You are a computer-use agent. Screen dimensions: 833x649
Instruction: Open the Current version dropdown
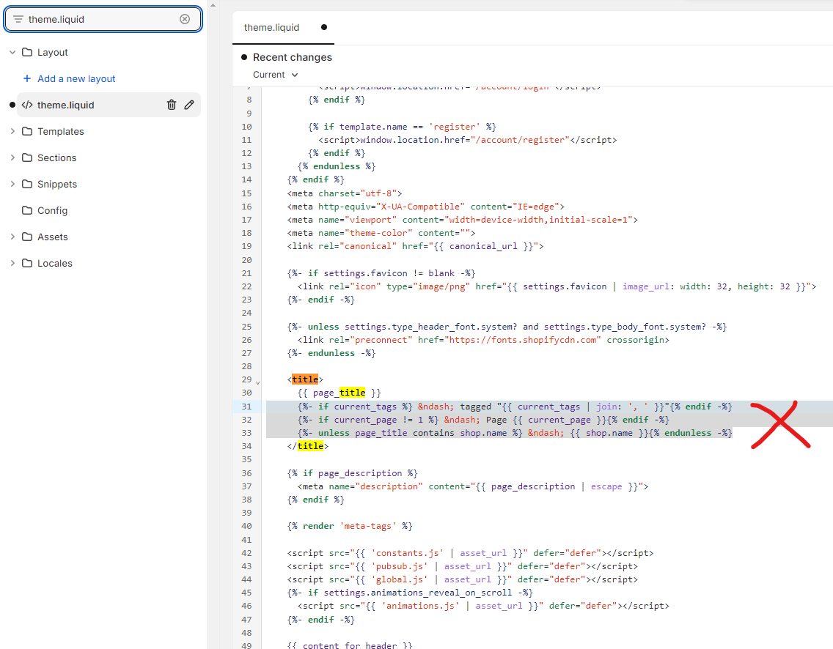276,75
